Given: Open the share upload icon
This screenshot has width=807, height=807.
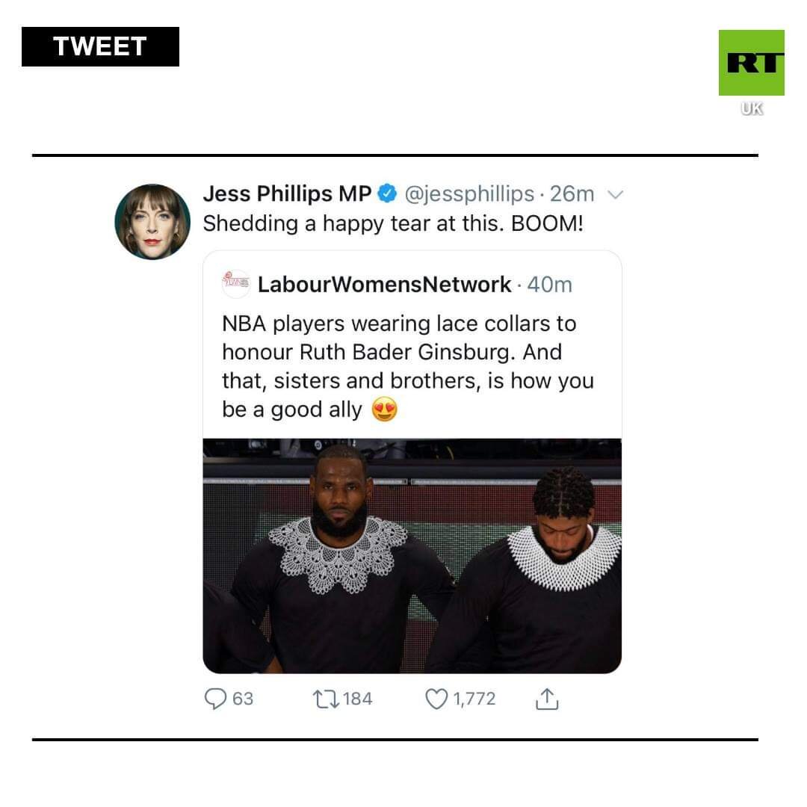Looking at the screenshot, I should pyautogui.click(x=547, y=699).
